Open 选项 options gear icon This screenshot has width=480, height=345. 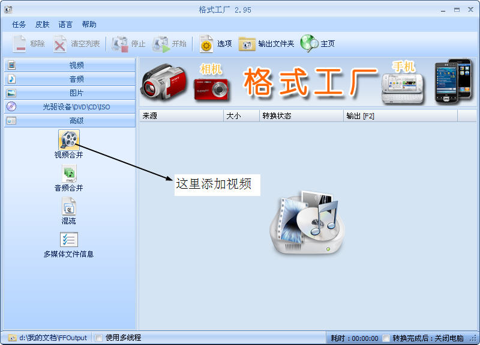pyautogui.click(x=206, y=44)
